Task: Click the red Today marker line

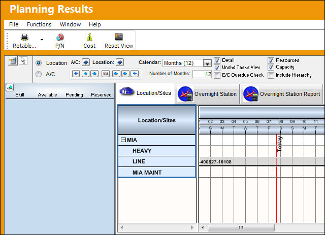Action: (x=276, y=178)
